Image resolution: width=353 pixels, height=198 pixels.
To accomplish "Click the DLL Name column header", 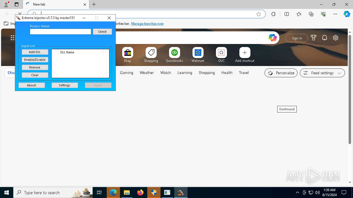I will coord(81,52).
